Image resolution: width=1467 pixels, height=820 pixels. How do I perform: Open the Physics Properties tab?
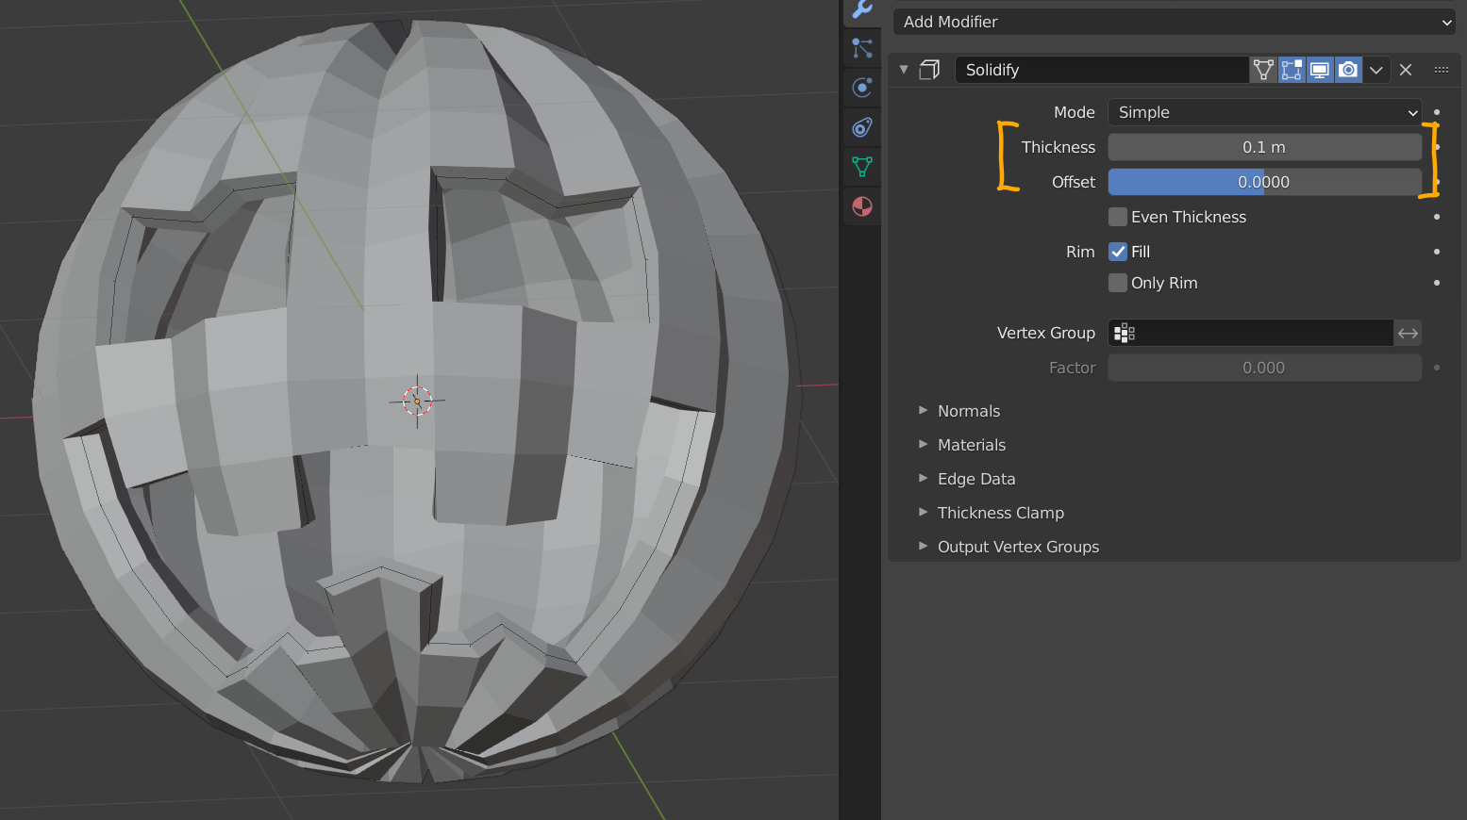(861, 88)
